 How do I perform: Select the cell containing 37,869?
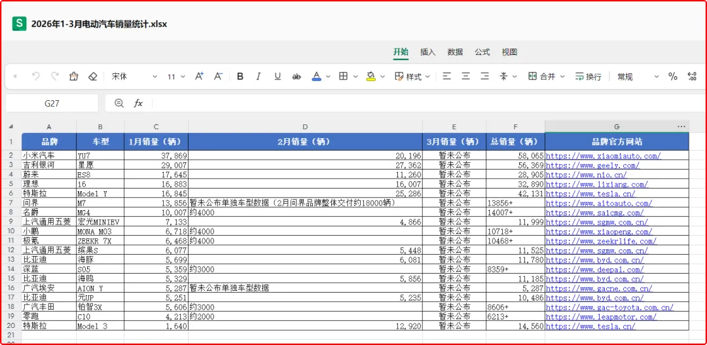pos(156,156)
